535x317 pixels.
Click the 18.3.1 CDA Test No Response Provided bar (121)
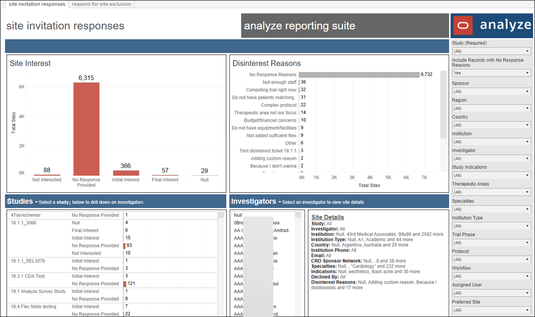[x=125, y=284]
